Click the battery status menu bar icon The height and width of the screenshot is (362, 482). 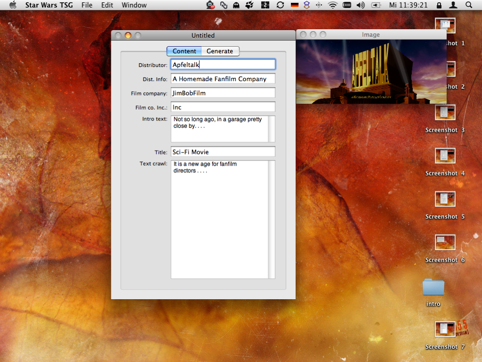pyautogui.click(x=376, y=5)
